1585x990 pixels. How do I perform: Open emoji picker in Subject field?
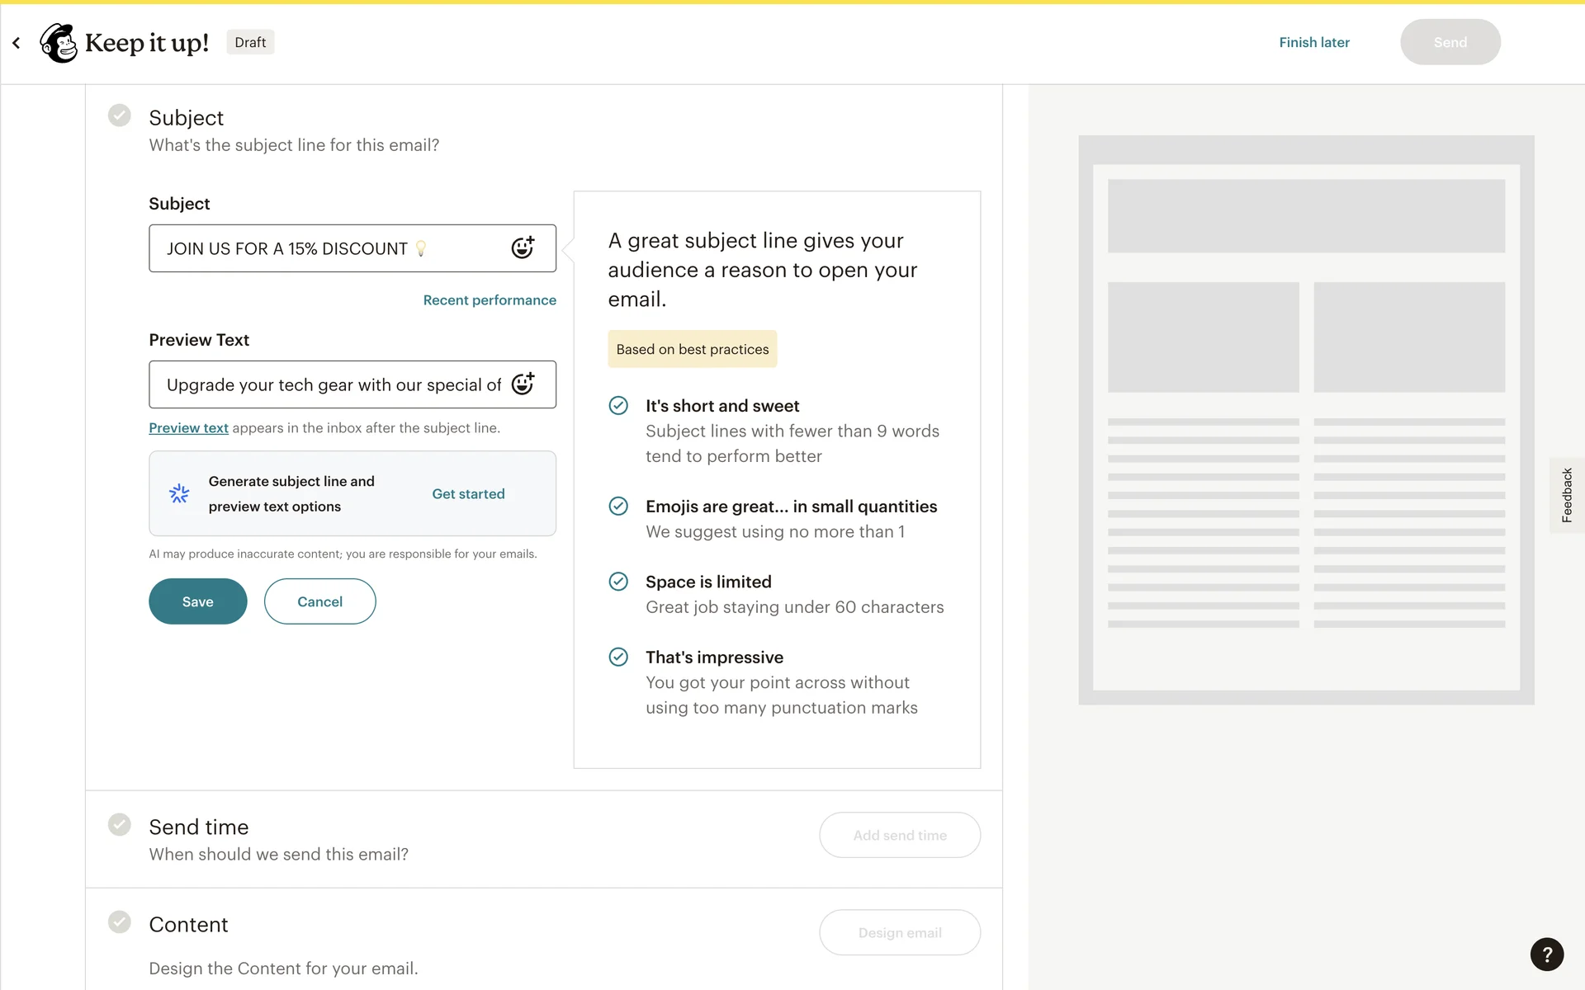523,247
